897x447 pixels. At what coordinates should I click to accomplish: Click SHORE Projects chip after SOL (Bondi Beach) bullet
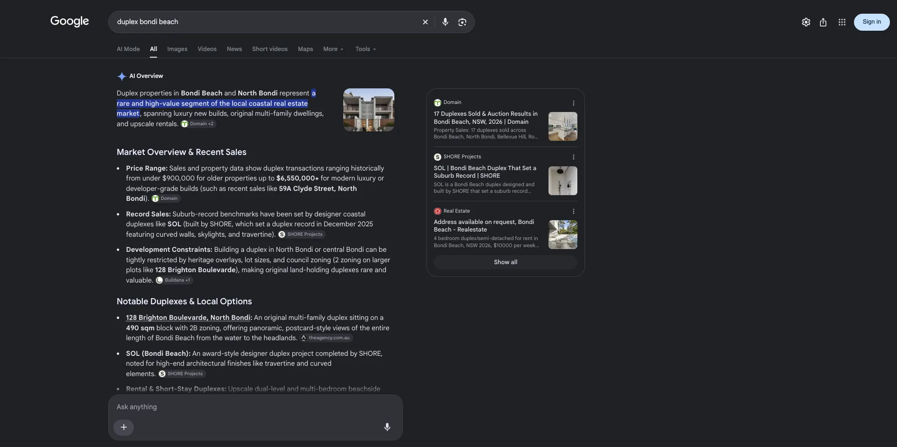pos(182,374)
